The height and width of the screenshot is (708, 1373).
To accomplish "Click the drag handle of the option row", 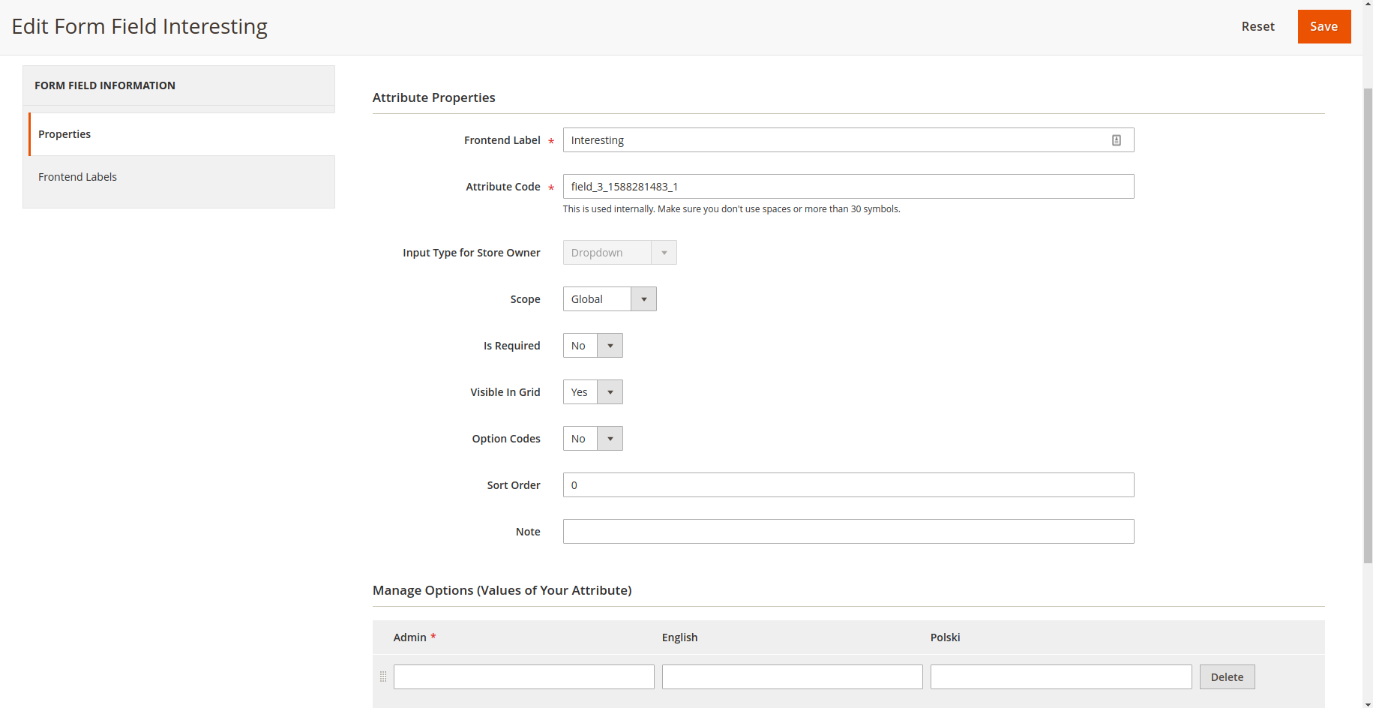I will (x=383, y=676).
